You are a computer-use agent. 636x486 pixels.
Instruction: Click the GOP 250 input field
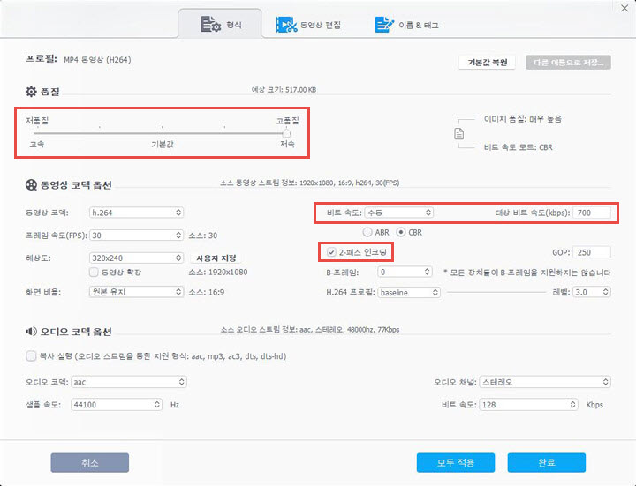point(592,252)
